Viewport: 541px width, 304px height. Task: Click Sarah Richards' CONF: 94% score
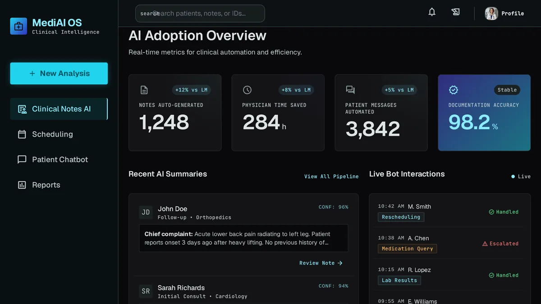(x=334, y=286)
